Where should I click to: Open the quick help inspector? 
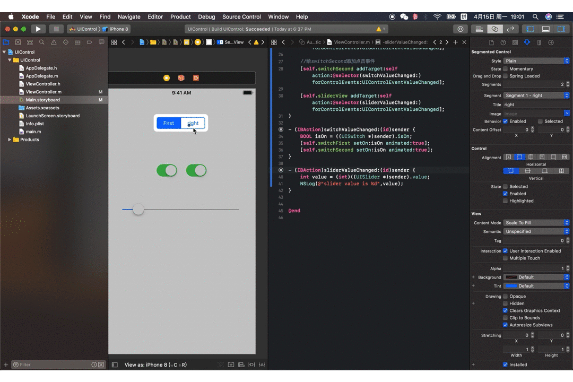pos(503,42)
